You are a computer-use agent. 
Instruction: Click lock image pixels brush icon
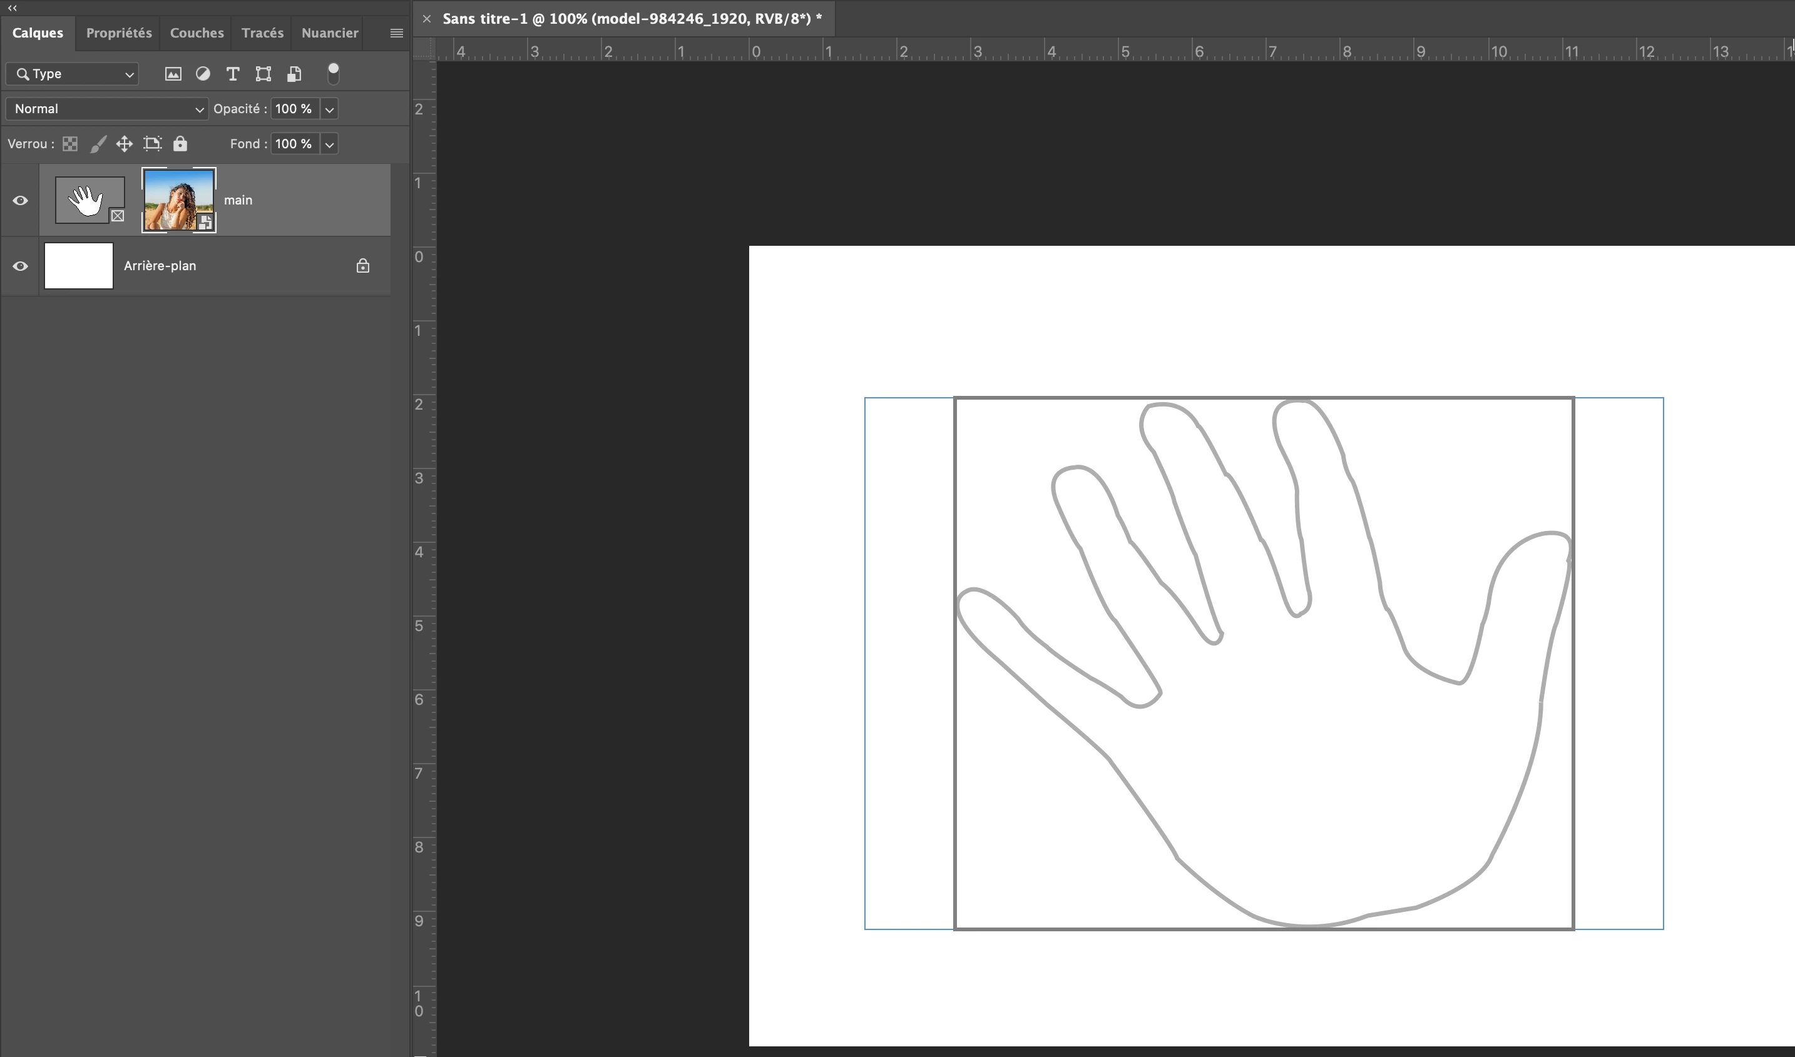tap(98, 144)
